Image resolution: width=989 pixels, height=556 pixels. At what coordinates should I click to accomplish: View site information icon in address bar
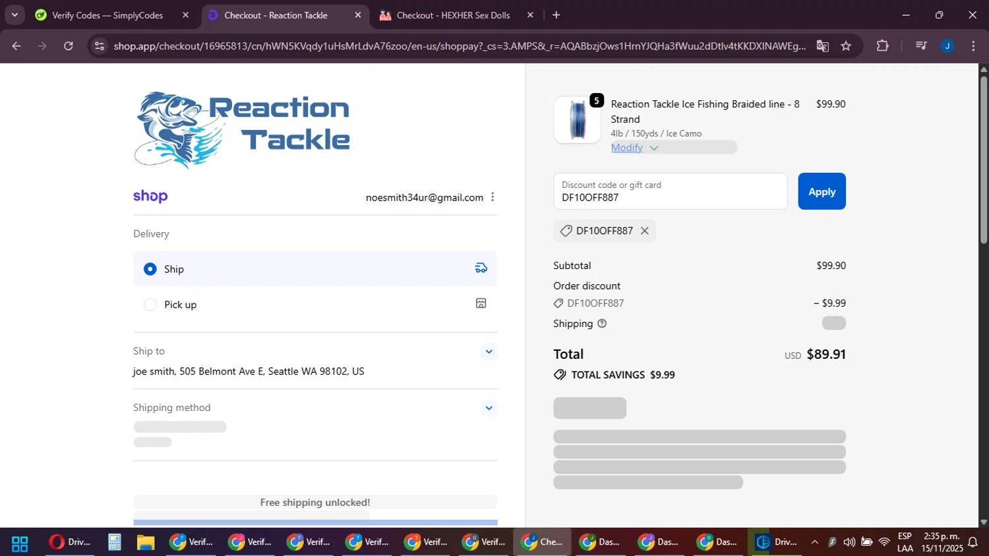coord(100,46)
